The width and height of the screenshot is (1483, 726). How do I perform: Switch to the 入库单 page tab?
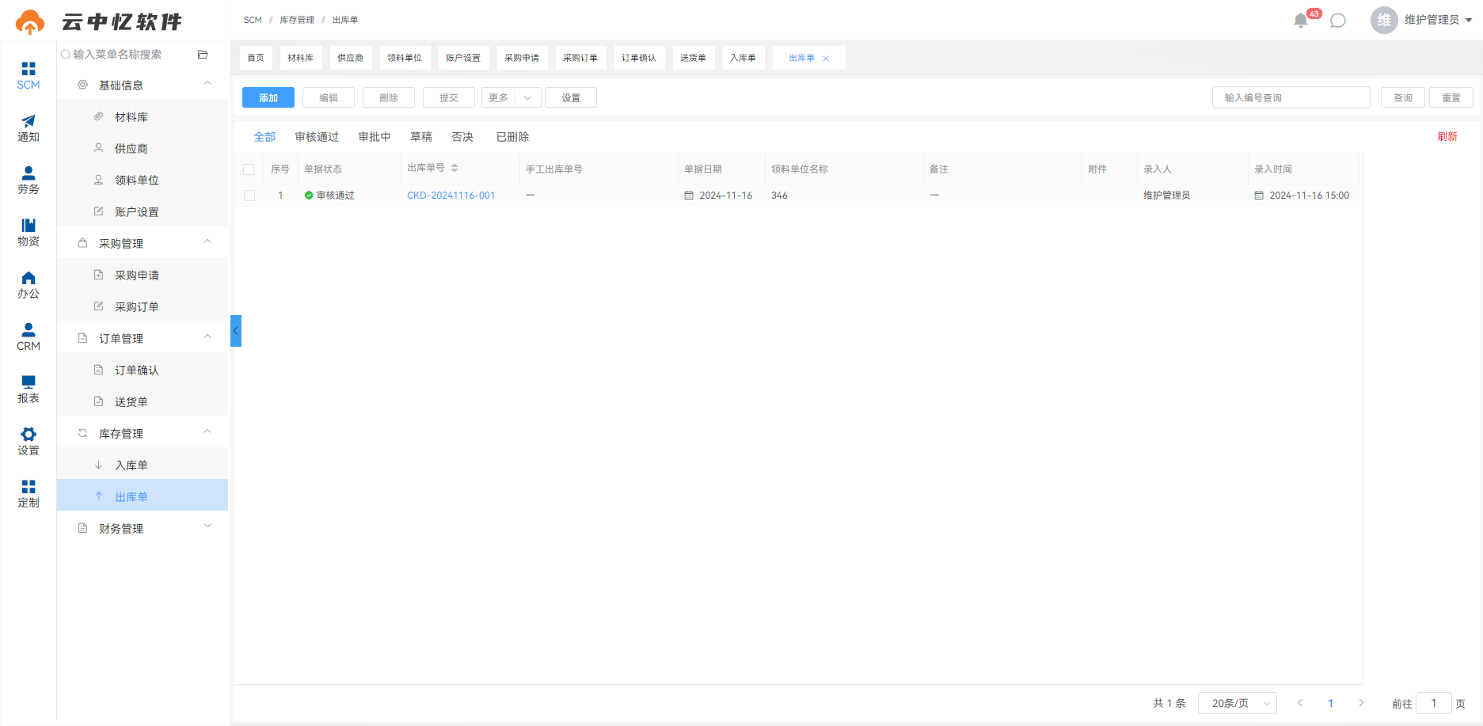tap(743, 58)
